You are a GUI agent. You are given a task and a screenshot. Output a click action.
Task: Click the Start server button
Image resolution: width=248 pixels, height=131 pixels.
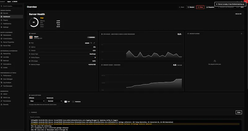[182, 7]
